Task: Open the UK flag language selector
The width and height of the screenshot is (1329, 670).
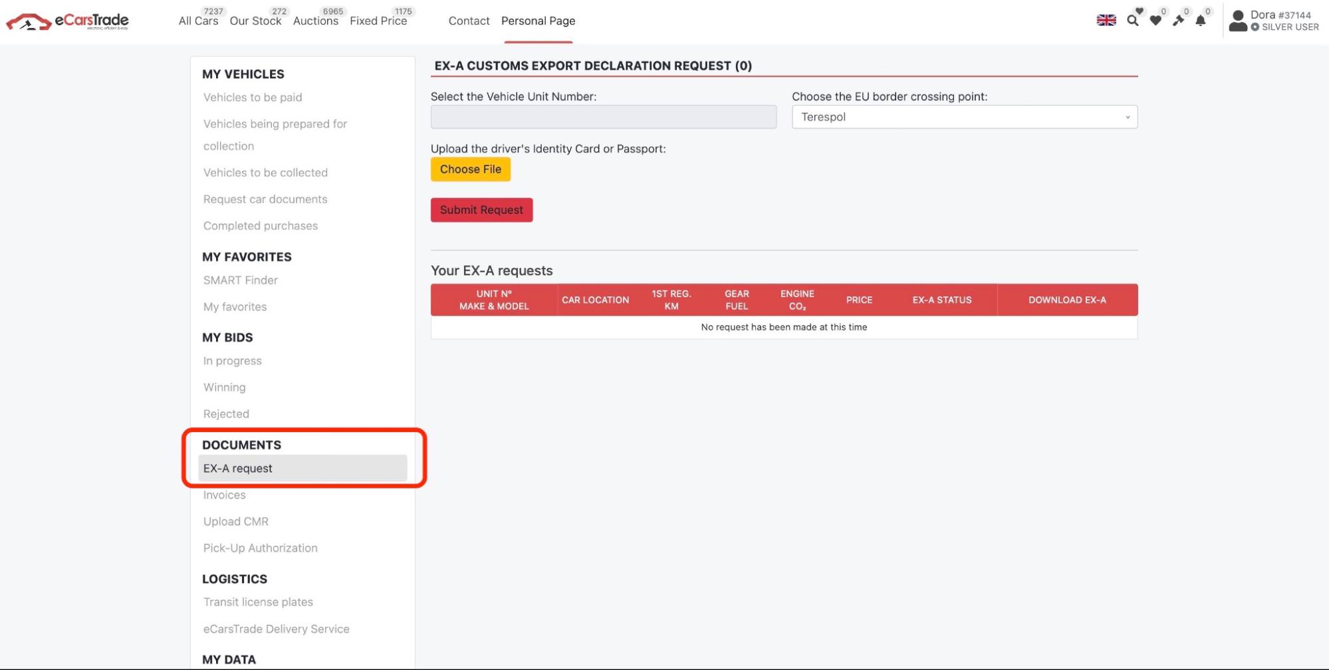Action: pos(1106,21)
